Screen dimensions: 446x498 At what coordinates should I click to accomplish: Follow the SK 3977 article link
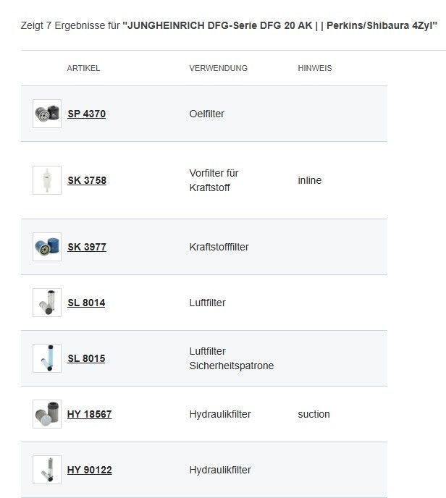tap(87, 247)
